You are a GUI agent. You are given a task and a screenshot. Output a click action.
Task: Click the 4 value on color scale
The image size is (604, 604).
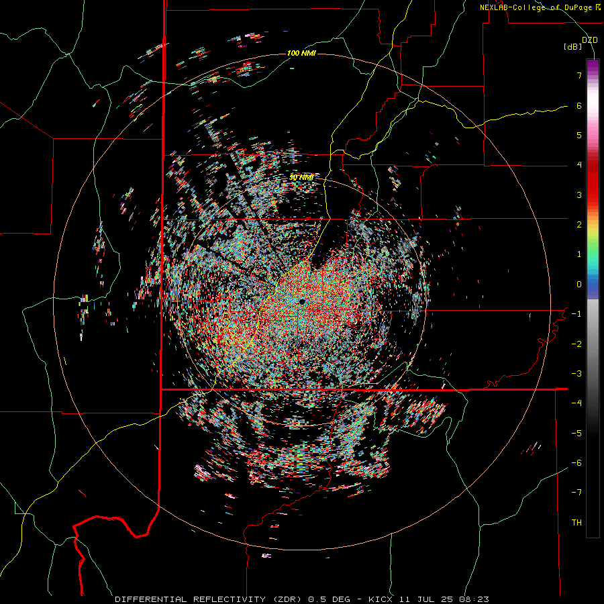pos(579,165)
